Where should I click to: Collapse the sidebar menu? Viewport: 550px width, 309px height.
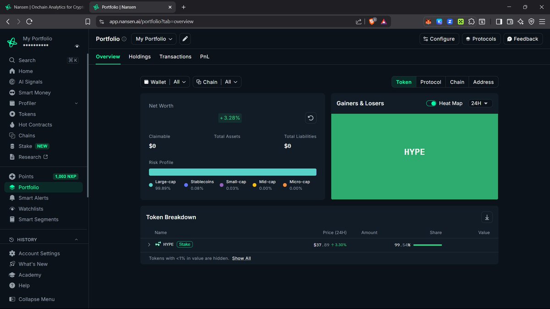pos(32,299)
